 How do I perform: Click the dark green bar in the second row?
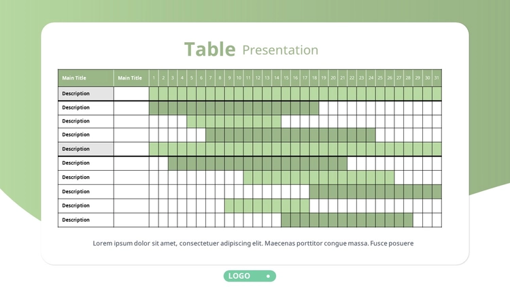point(234,107)
